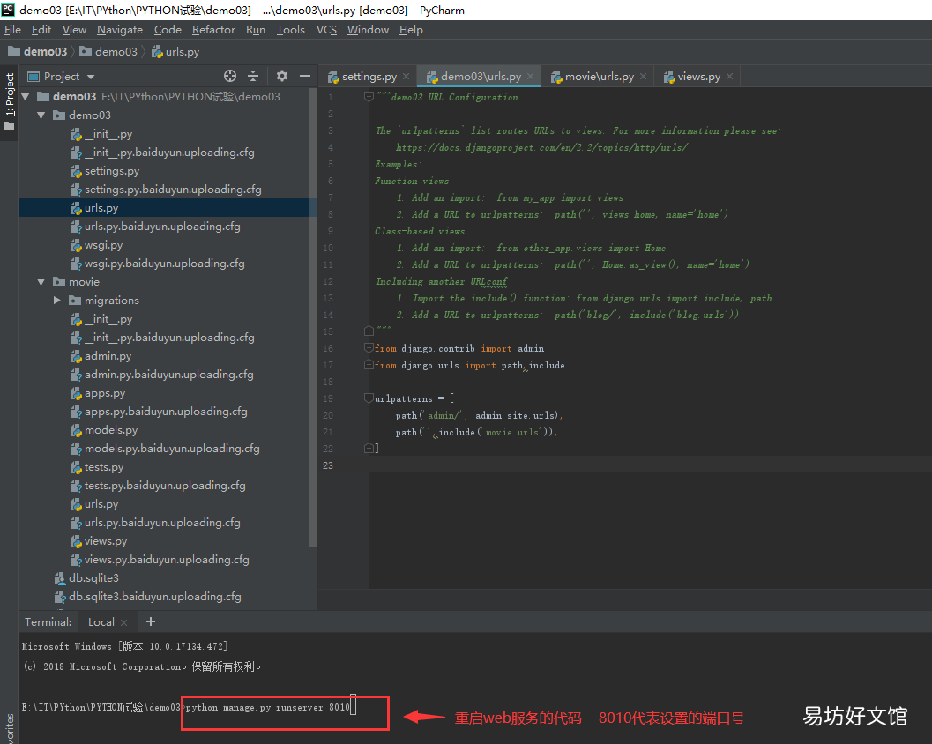Toggle the 1: Project side tool button
The width and height of the screenshot is (932, 744).
pos(10,102)
